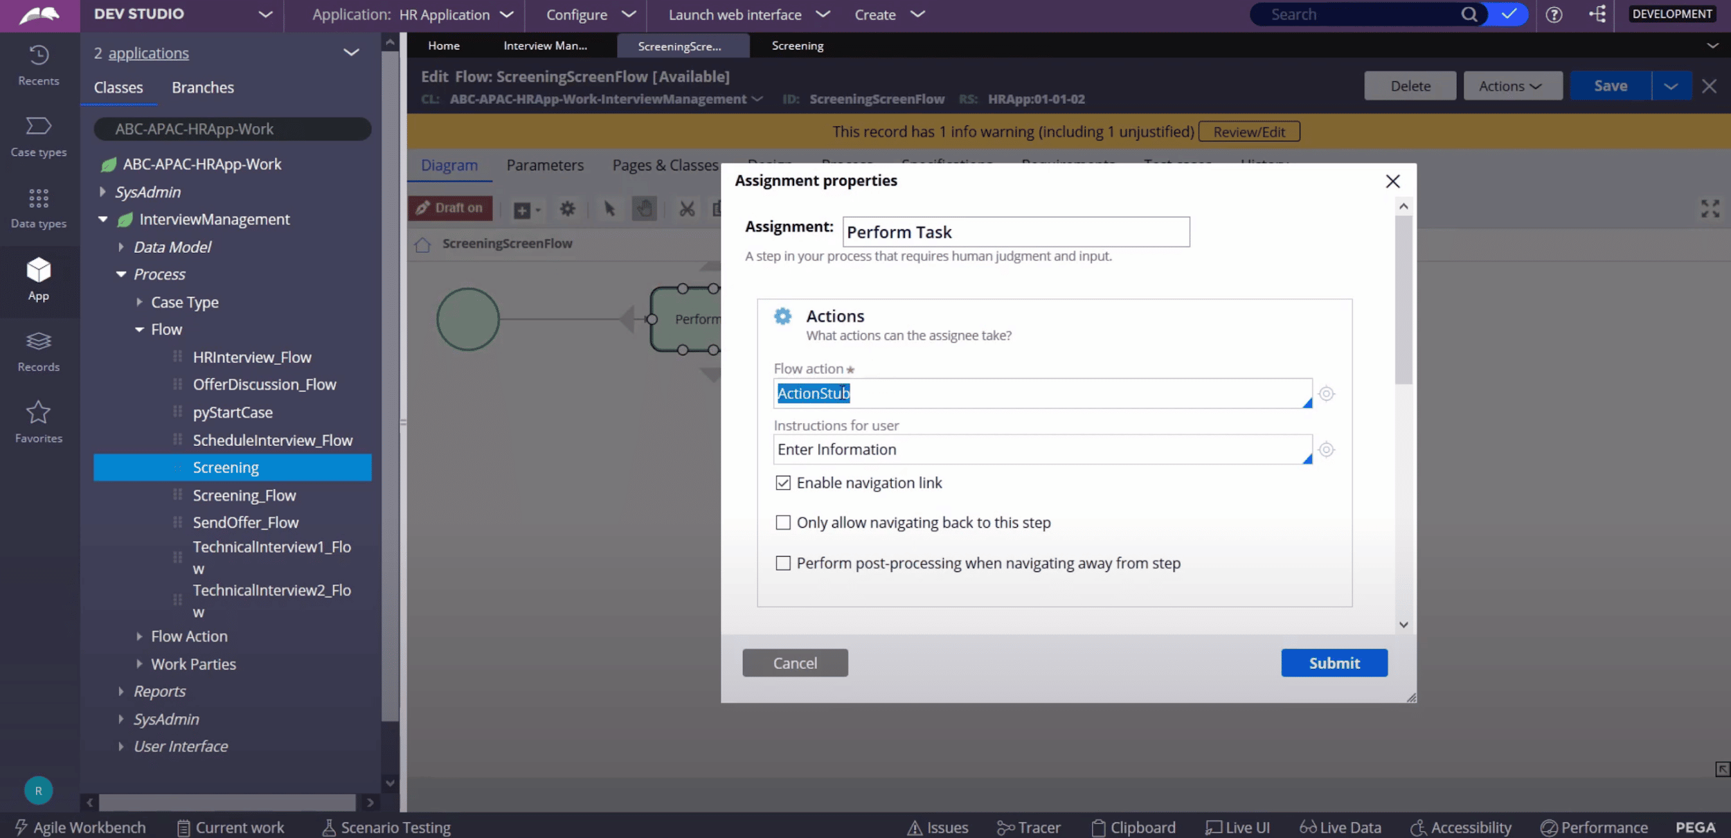Click the help question mark icon
The height and width of the screenshot is (838, 1731).
click(1554, 15)
